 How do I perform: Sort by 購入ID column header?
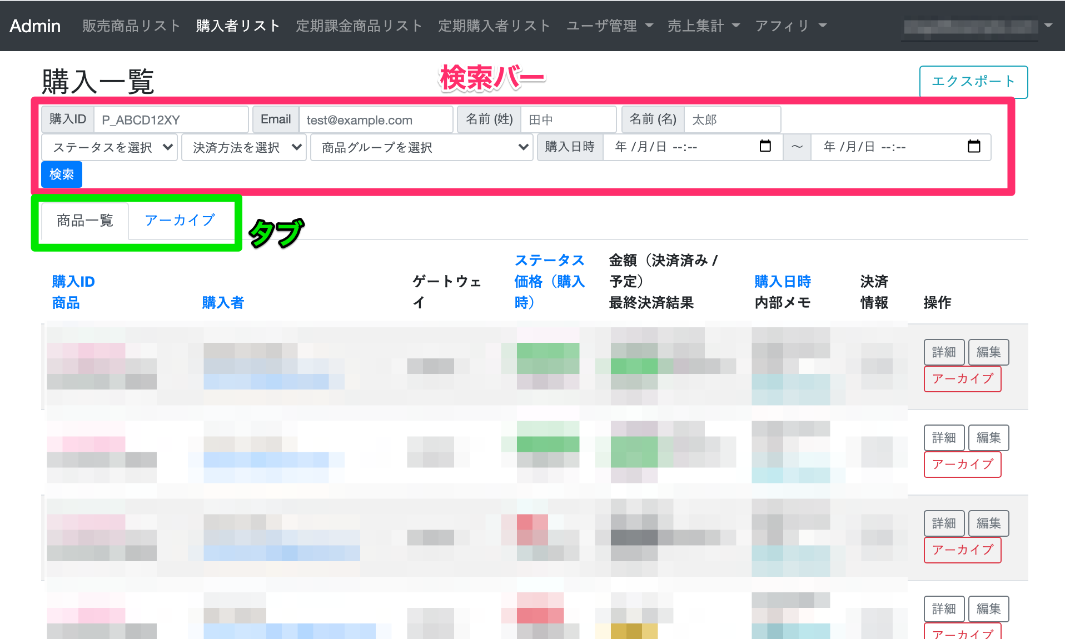pos(73,282)
